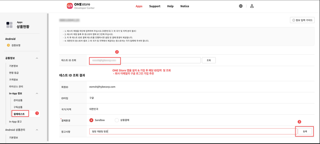
Task: Go to the Notice page
Action: tap(184, 6)
